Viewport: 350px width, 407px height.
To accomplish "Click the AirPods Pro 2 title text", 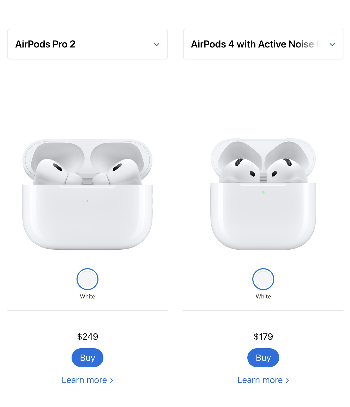I will click(45, 44).
